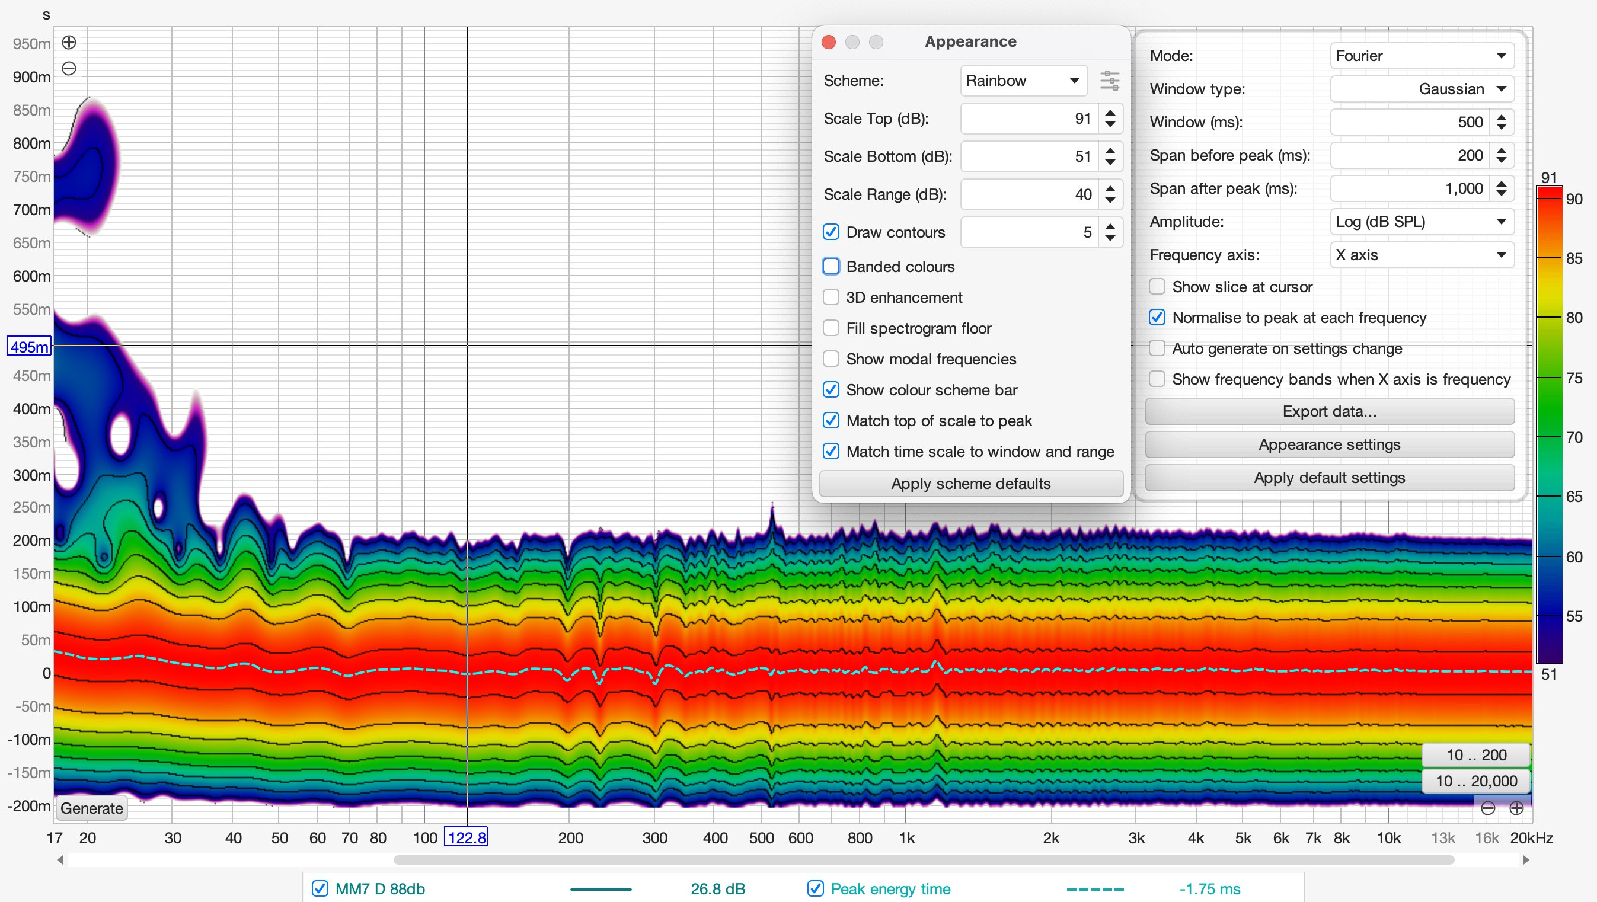Uncheck Show colour scheme bar
This screenshot has height=902, width=1597.
coord(831,390)
